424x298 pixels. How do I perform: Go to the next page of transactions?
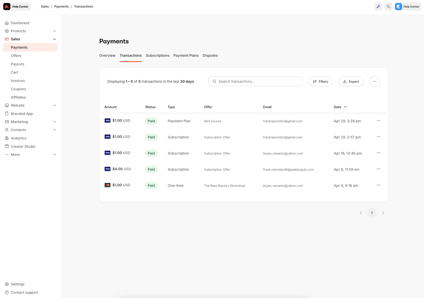tap(383, 213)
